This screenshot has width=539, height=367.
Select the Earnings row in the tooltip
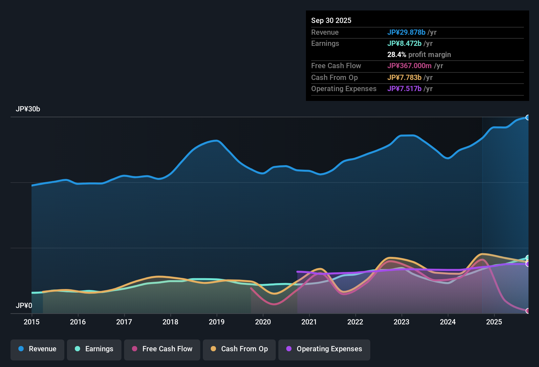coord(377,43)
